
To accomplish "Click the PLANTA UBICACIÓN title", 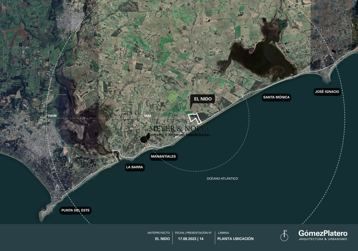I will click(235, 239).
